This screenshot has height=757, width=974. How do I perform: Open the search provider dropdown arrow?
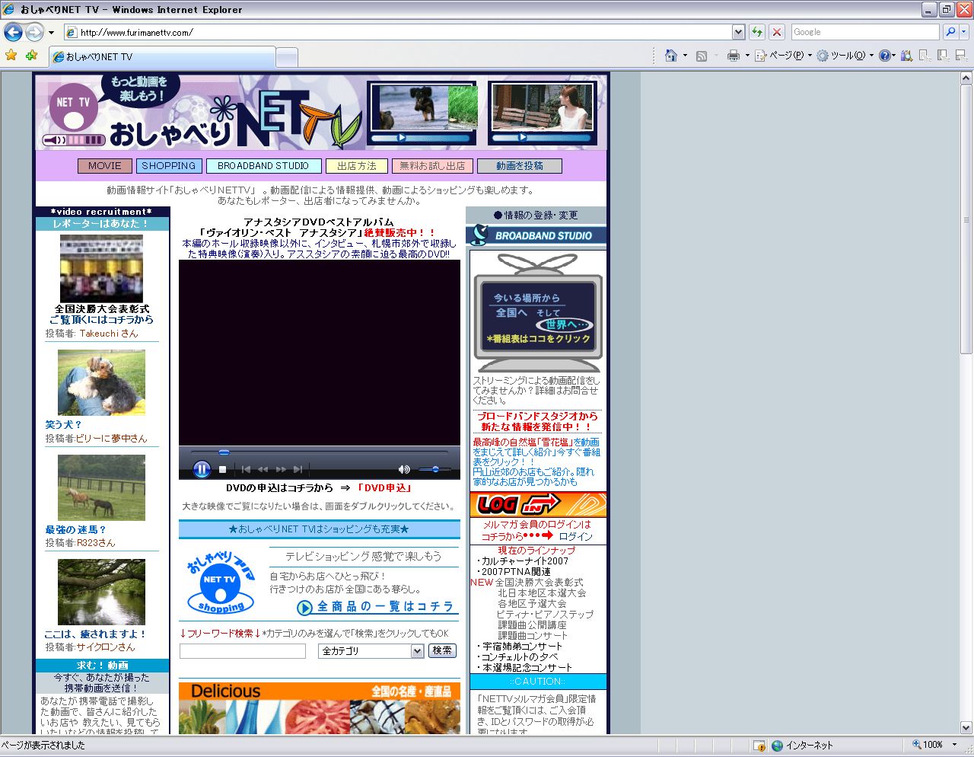(x=963, y=32)
